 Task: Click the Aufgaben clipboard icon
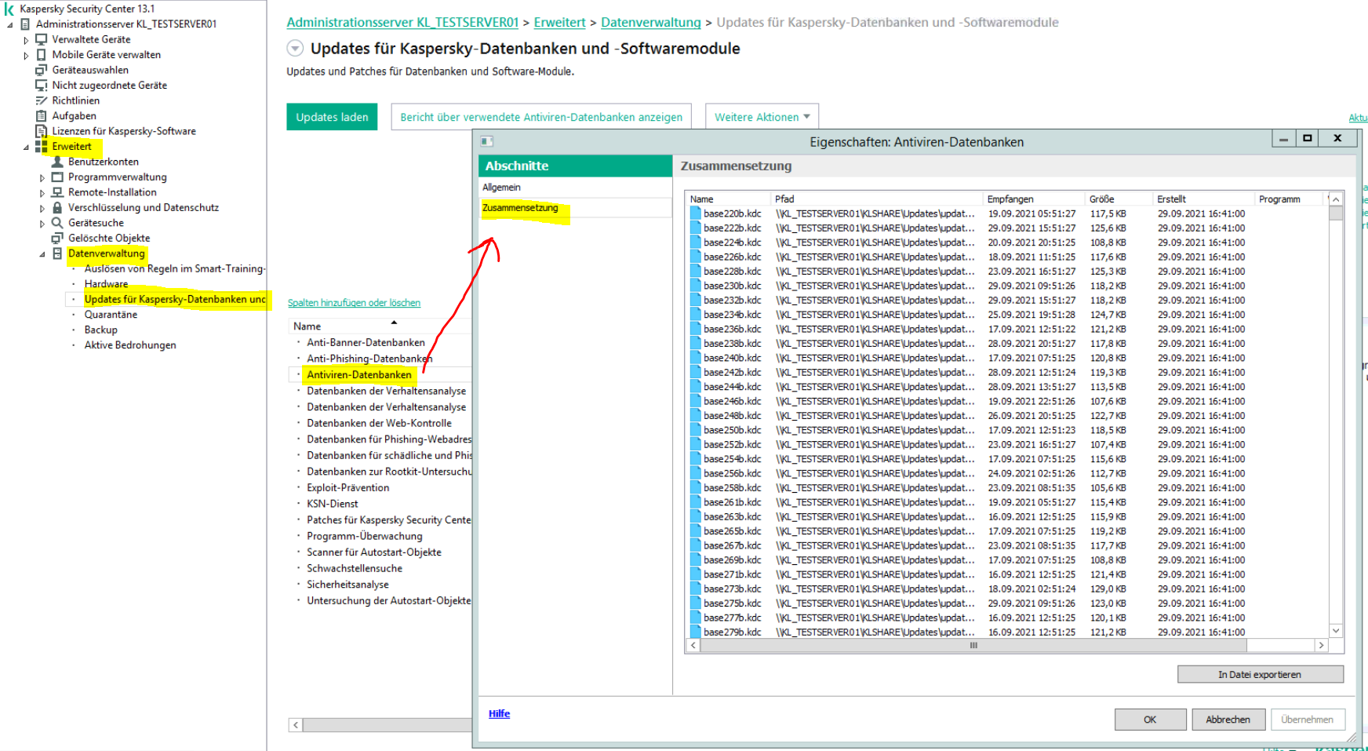click(x=42, y=116)
